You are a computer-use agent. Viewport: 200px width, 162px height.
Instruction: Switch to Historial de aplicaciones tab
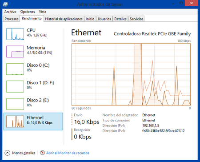tap(64, 19)
